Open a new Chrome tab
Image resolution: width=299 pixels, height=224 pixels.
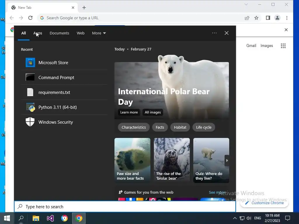(84, 8)
